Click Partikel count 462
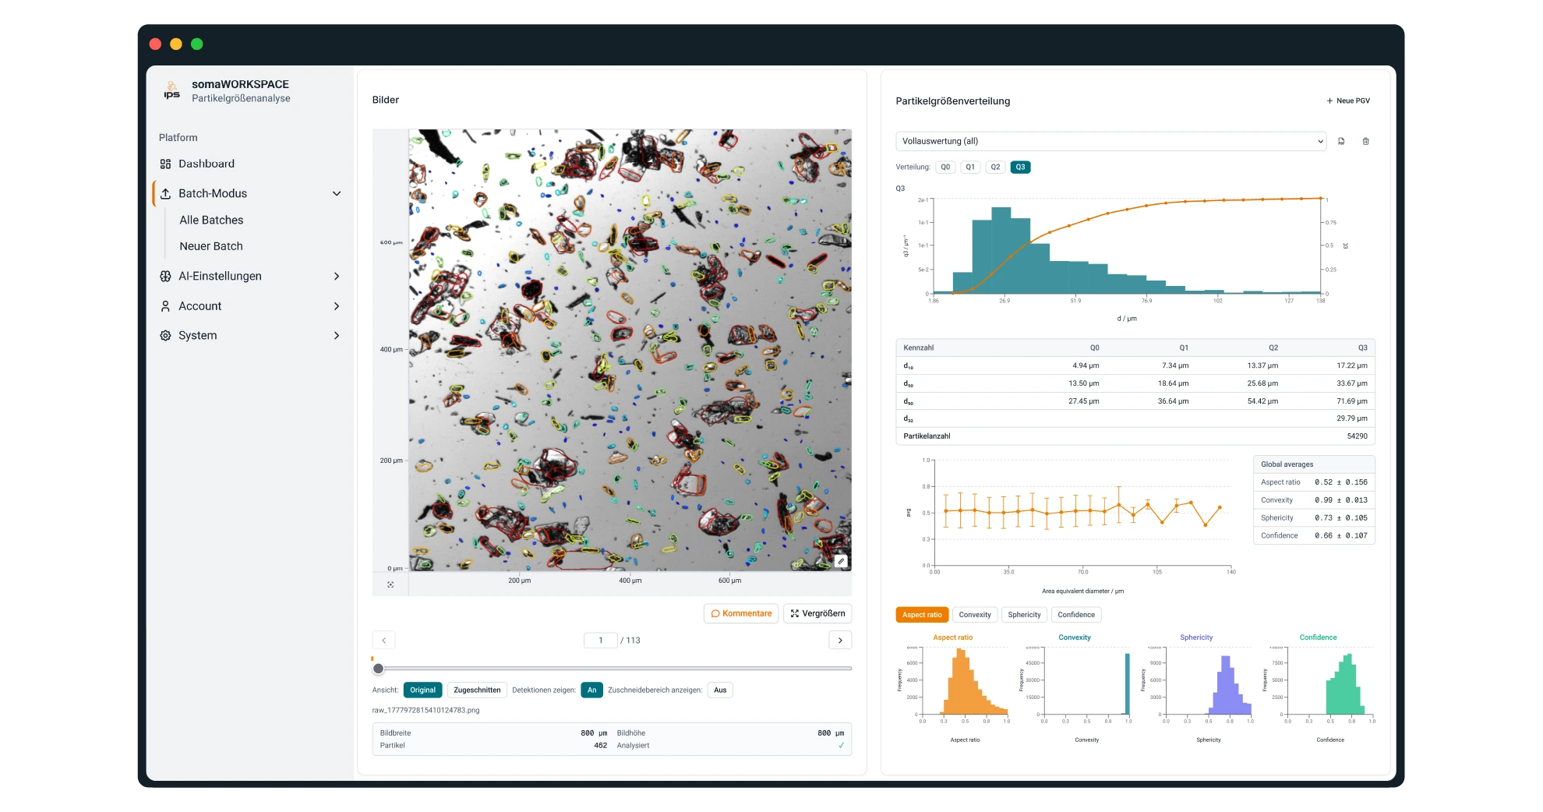The width and height of the screenshot is (1543, 812). point(601,746)
